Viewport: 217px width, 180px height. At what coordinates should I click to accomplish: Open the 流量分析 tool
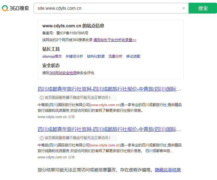pyautogui.click(x=115, y=57)
